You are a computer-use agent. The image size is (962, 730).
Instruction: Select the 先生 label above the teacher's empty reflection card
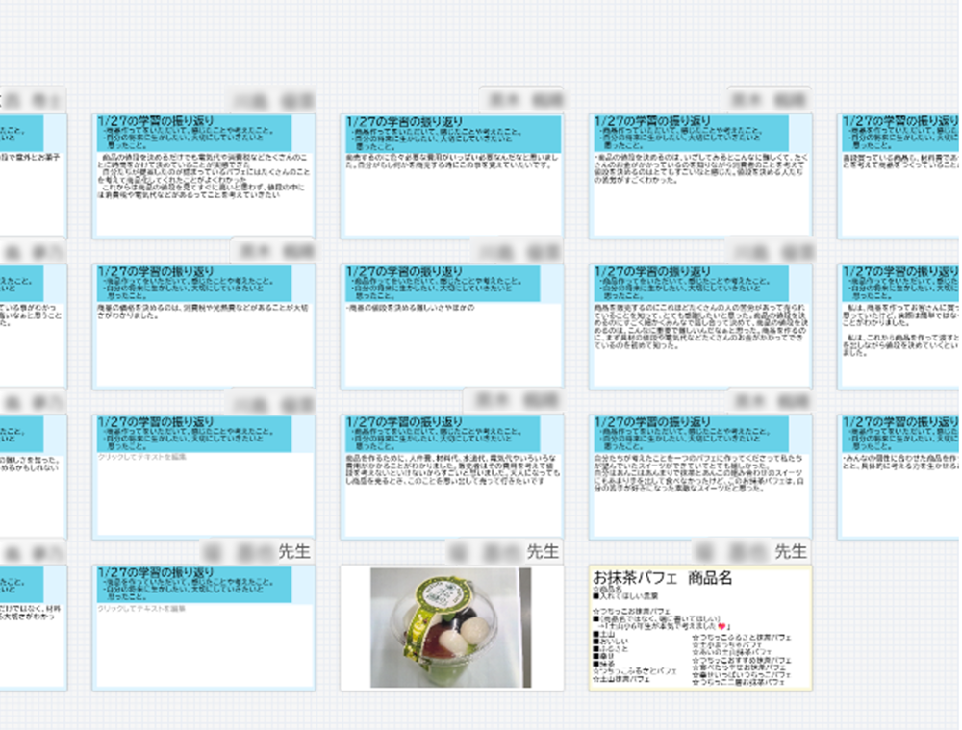pos(294,551)
